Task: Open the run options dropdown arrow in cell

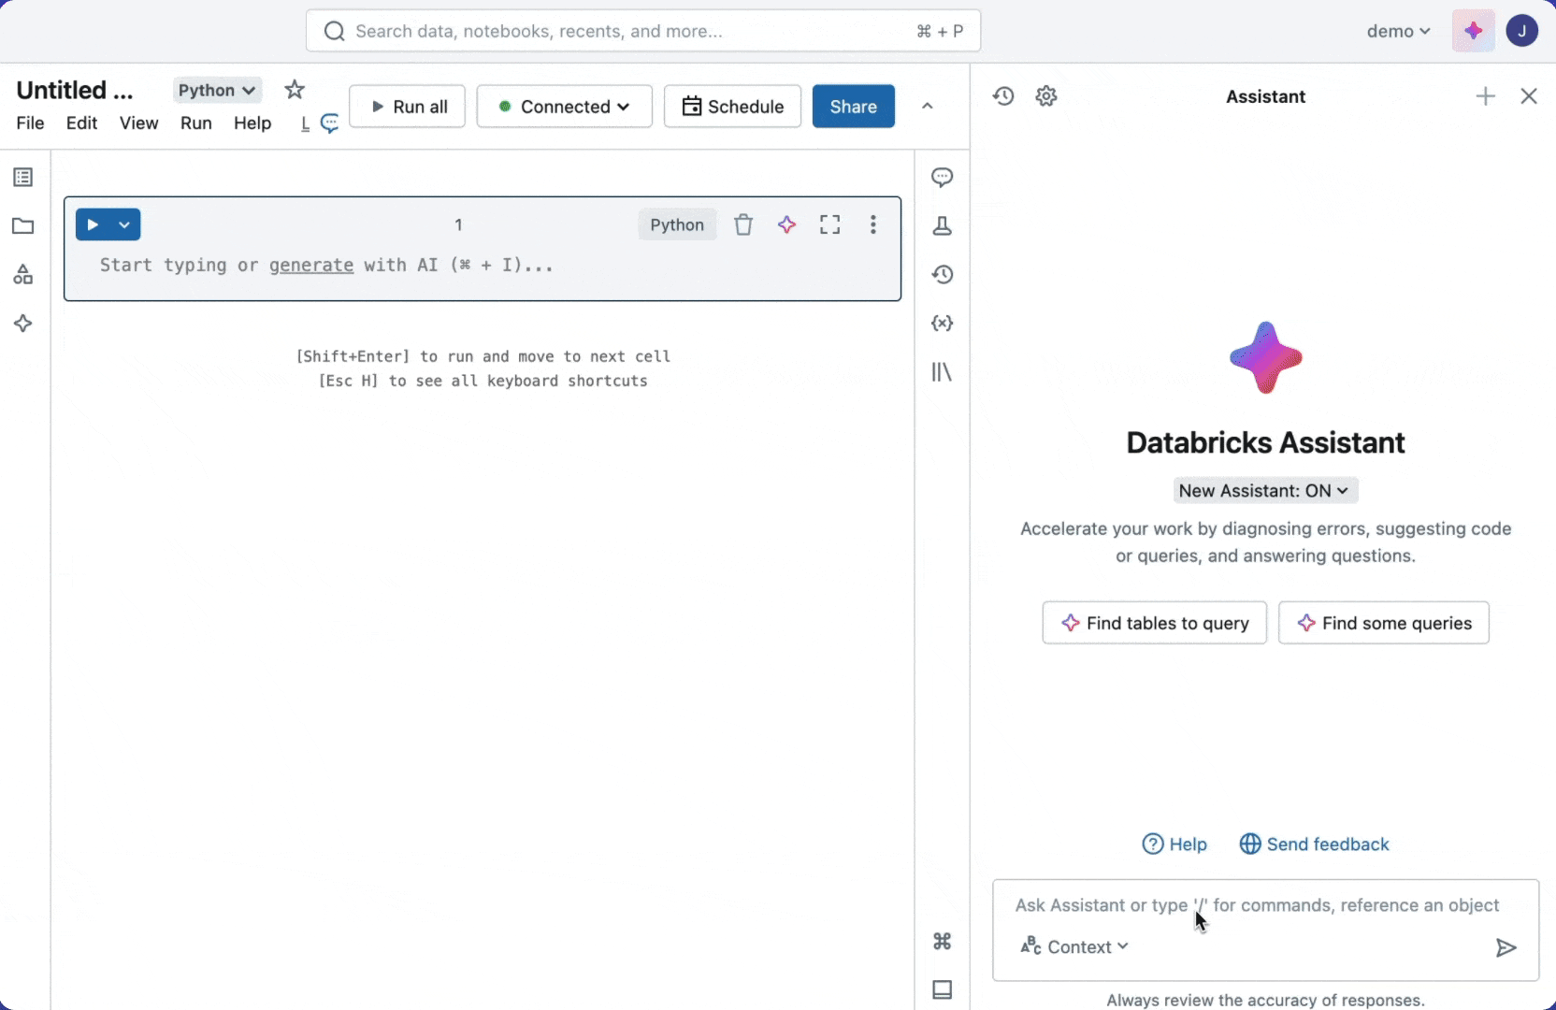Action: (x=124, y=224)
